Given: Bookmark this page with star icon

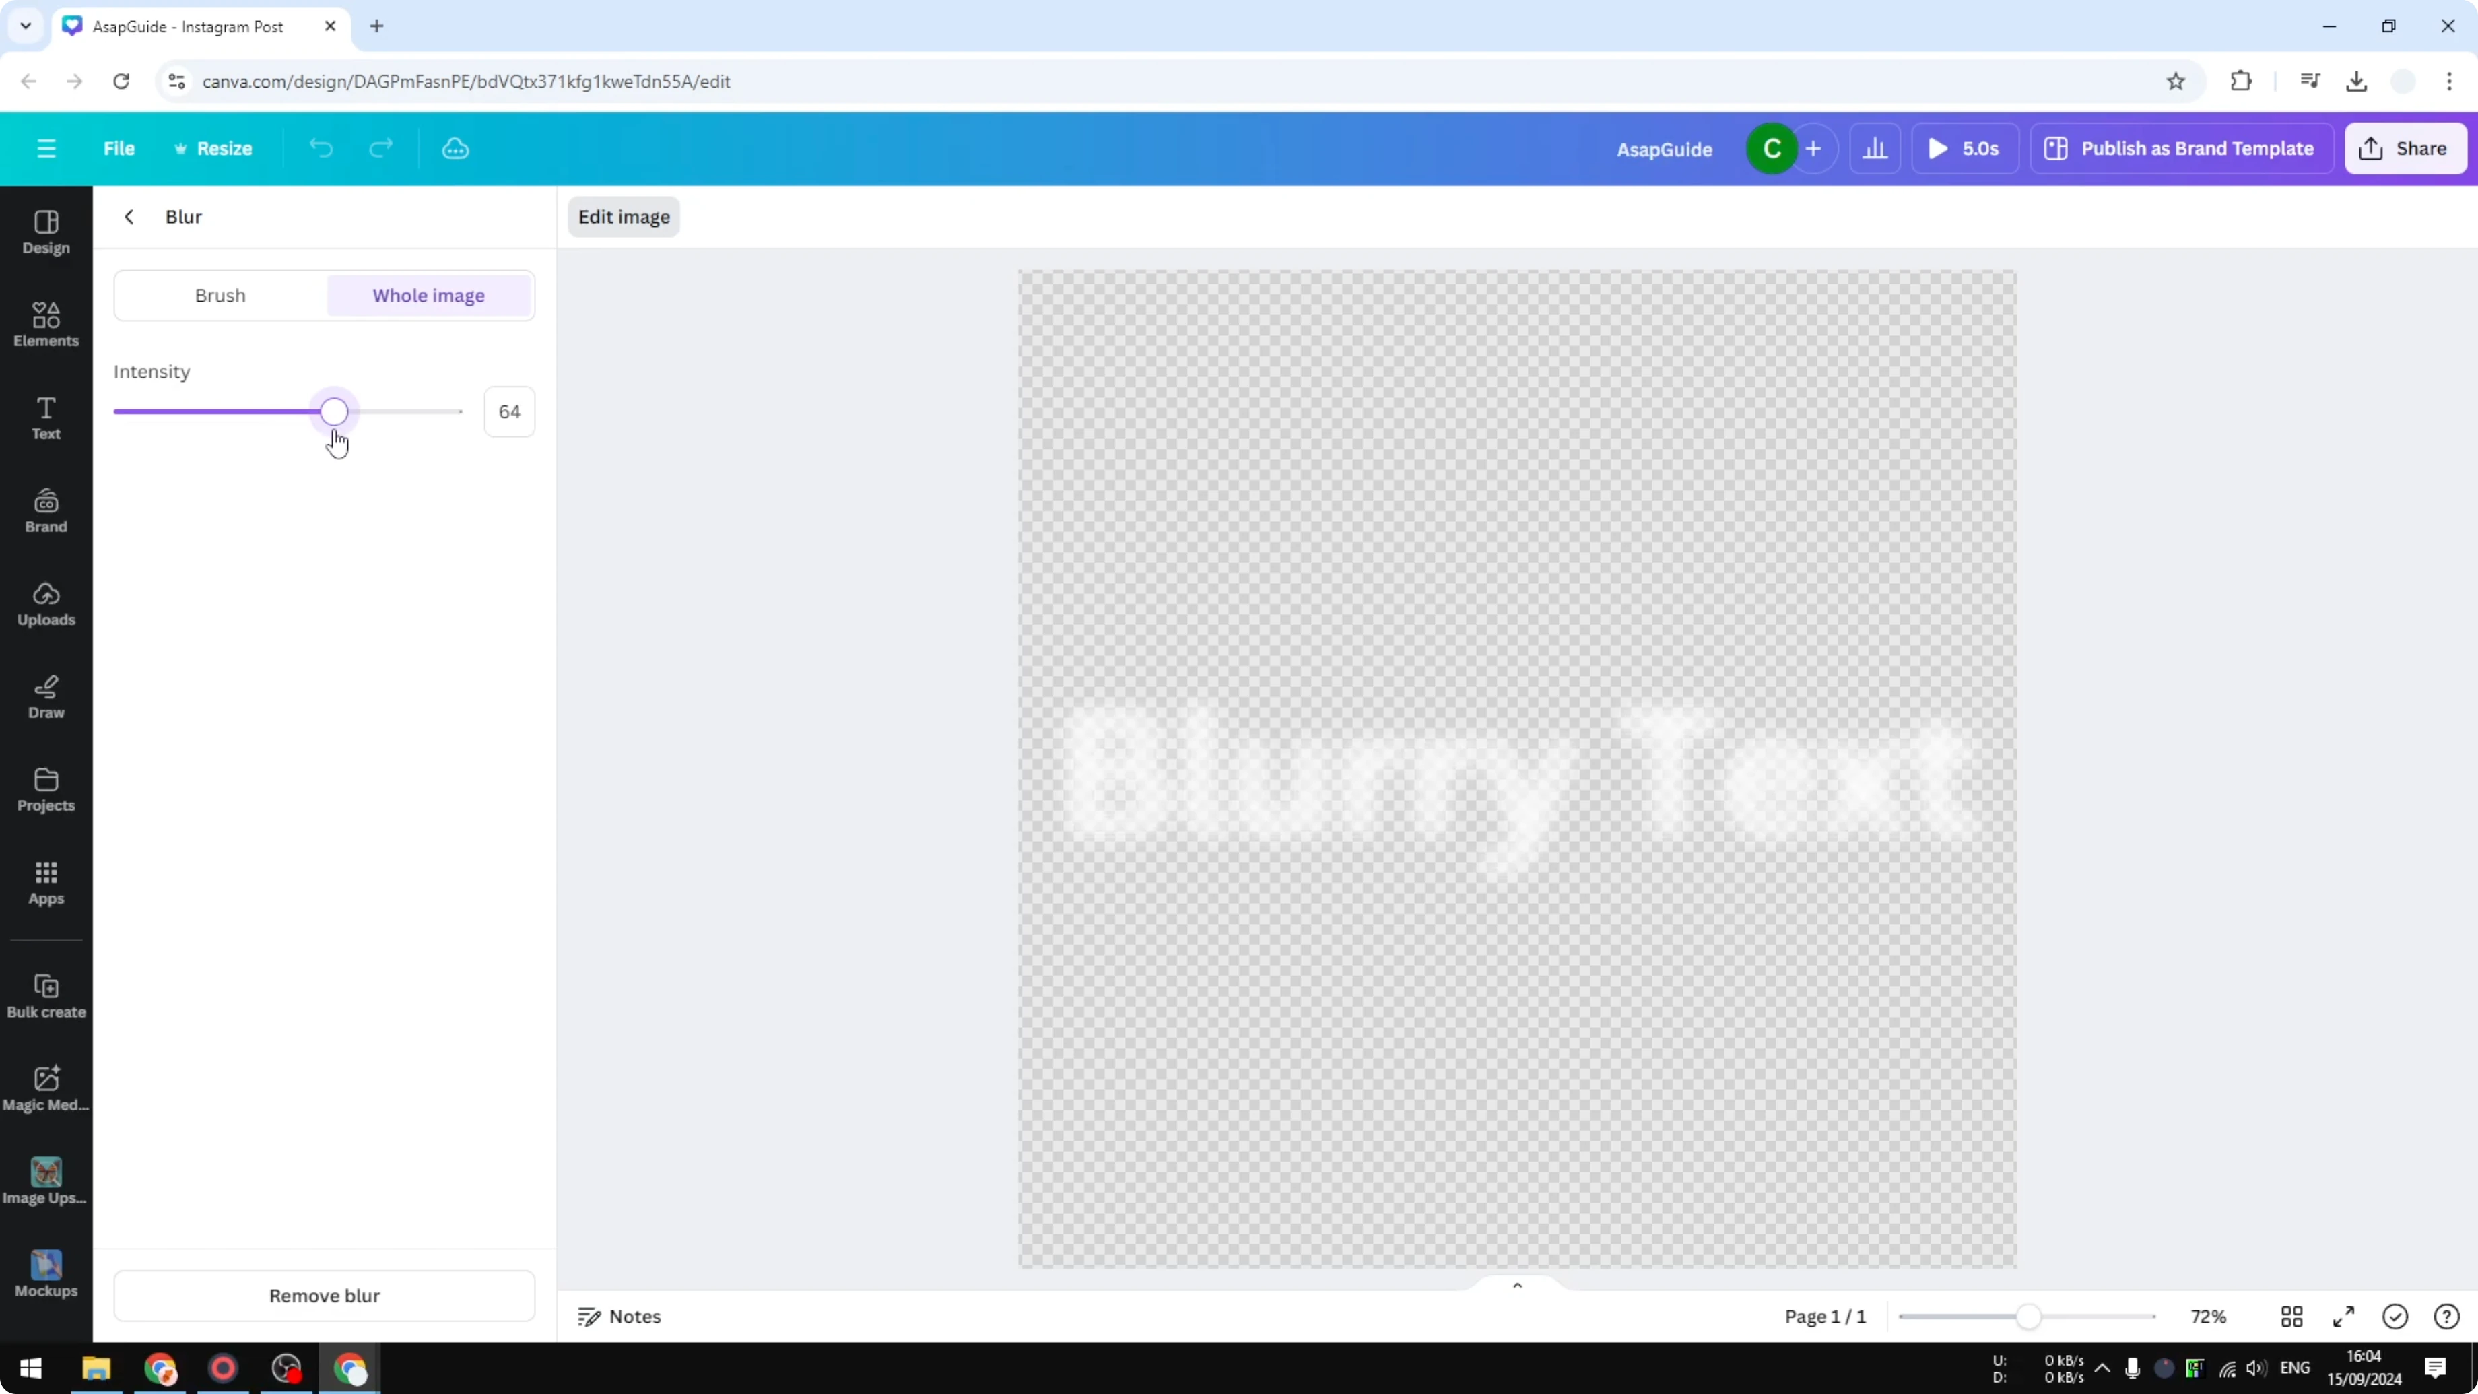Looking at the screenshot, I should [2176, 81].
